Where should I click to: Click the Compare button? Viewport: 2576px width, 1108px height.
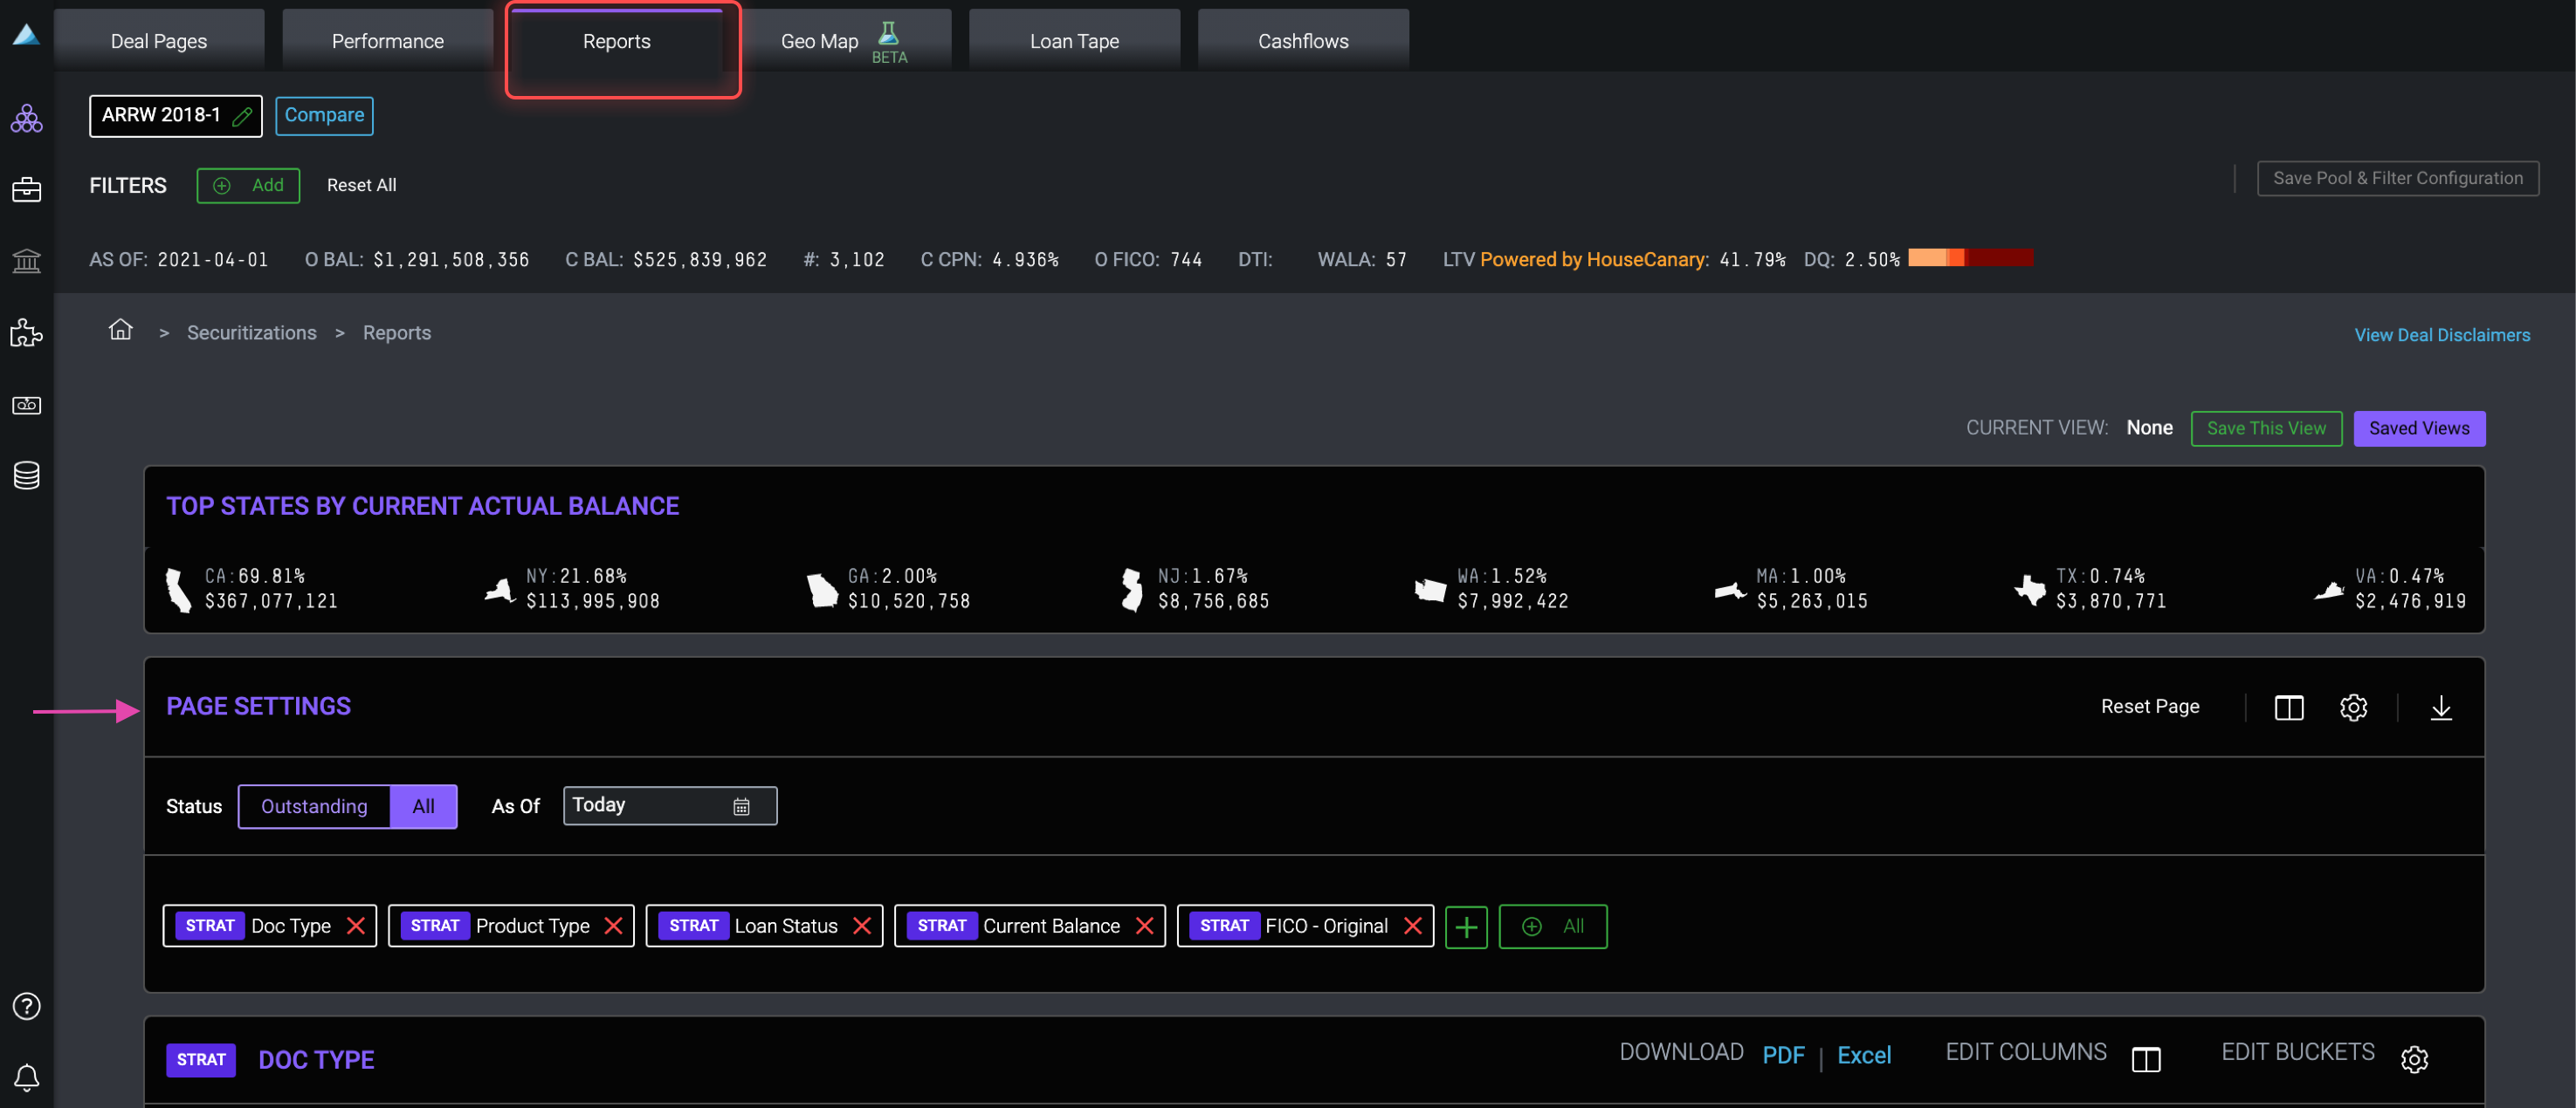click(x=324, y=115)
